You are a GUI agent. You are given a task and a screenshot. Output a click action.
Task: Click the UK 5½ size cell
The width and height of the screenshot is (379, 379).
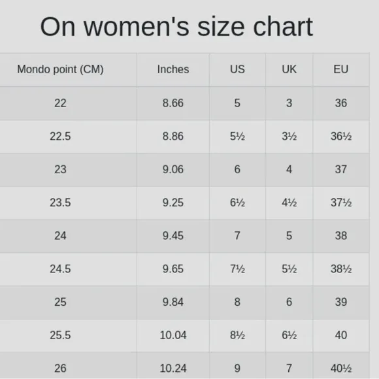click(x=289, y=269)
